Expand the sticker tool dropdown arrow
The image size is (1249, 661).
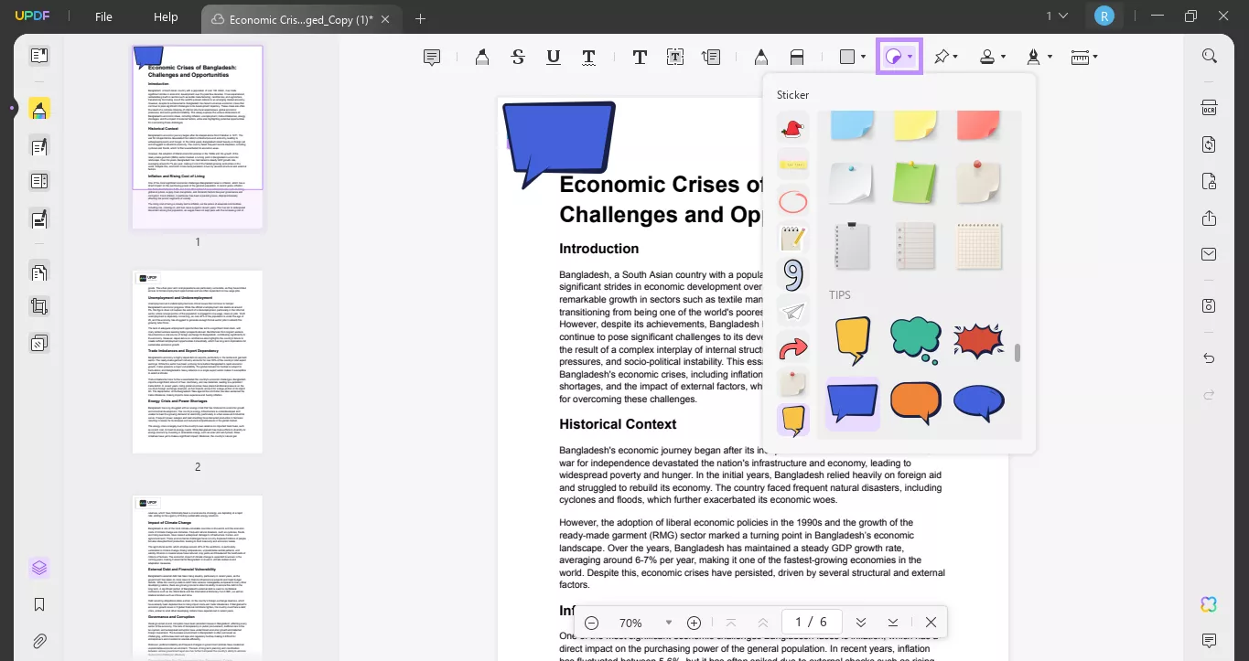pos(910,58)
